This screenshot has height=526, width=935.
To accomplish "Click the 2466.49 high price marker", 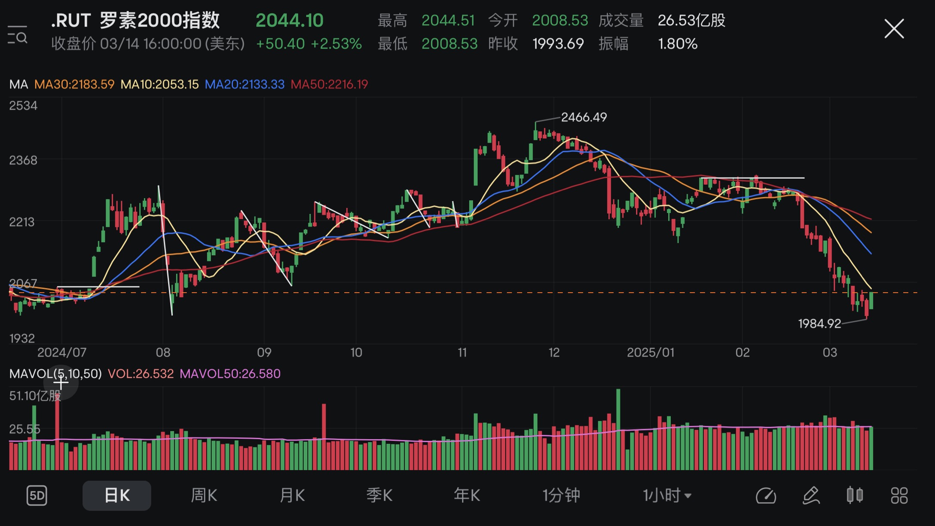I will pyautogui.click(x=584, y=117).
